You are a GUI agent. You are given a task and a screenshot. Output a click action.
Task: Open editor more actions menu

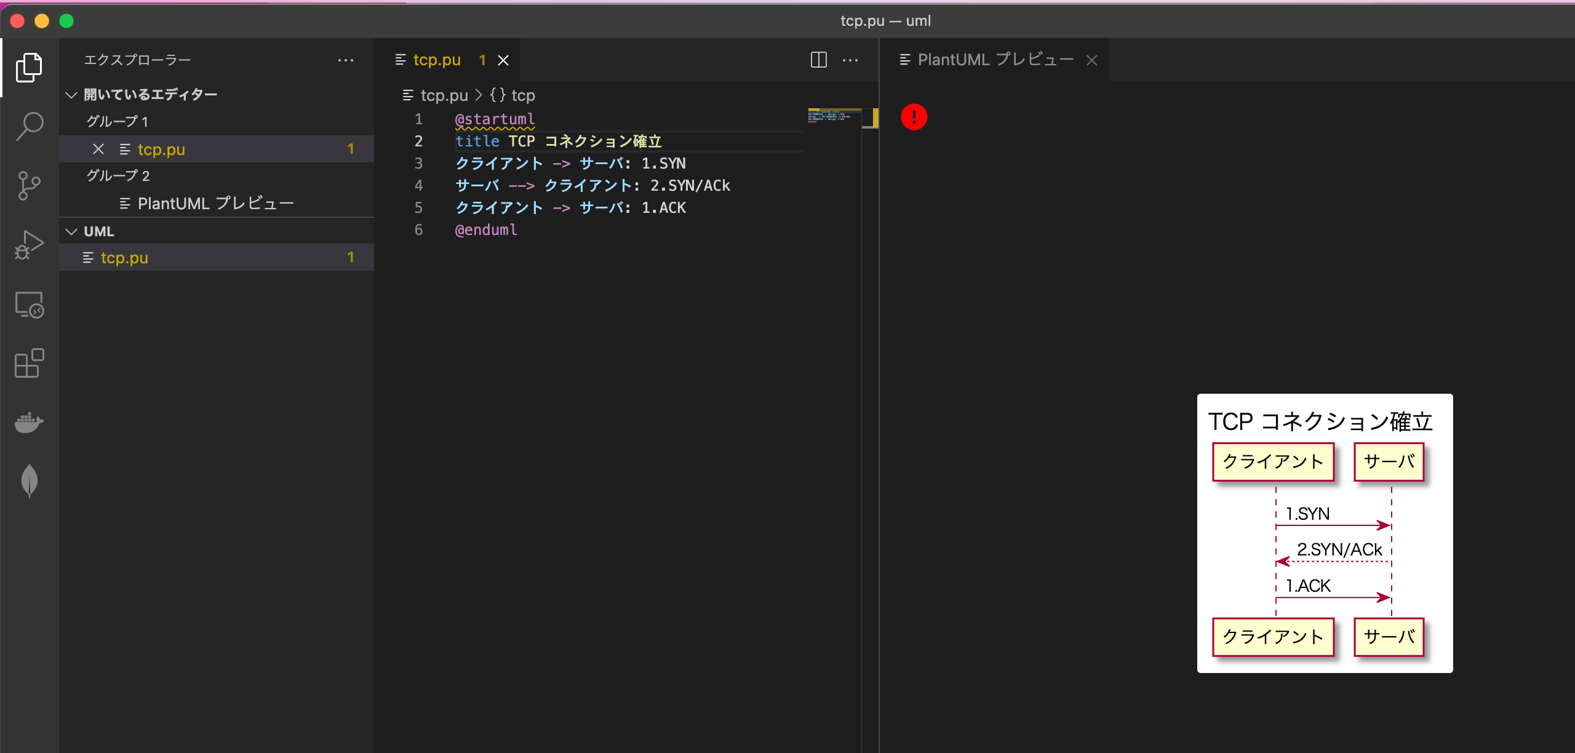pyautogui.click(x=850, y=60)
